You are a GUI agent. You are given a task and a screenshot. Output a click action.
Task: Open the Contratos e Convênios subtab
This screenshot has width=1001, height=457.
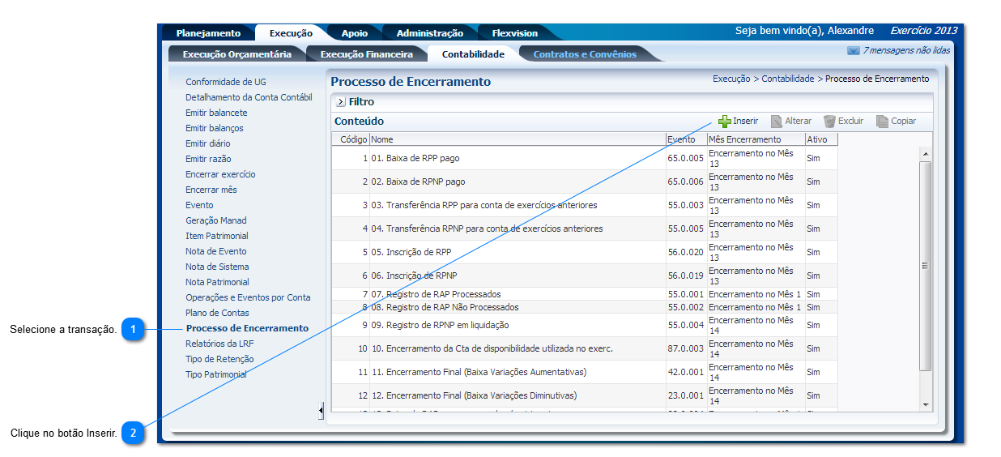click(x=585, y=54)
